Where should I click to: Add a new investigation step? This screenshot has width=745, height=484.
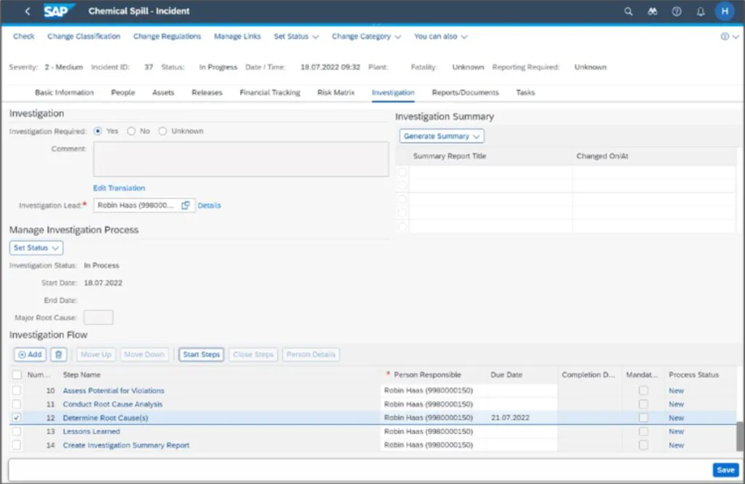tap(30, 355)
